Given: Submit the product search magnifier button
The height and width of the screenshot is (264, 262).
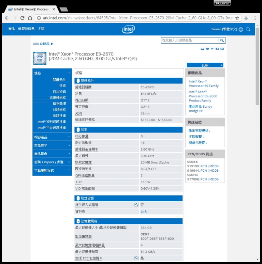Looking at the screenshot, I should (222, 40).
